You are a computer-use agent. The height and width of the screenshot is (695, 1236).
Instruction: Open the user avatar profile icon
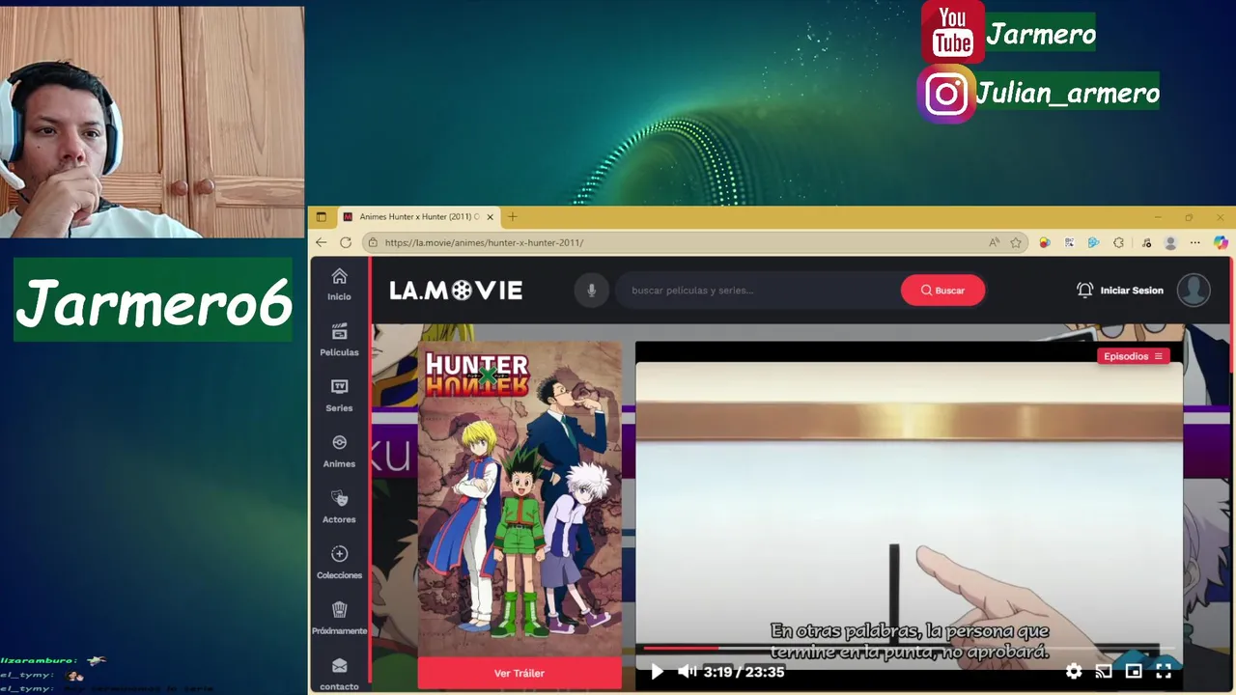pyautogui.click(x=1194, y=290)
